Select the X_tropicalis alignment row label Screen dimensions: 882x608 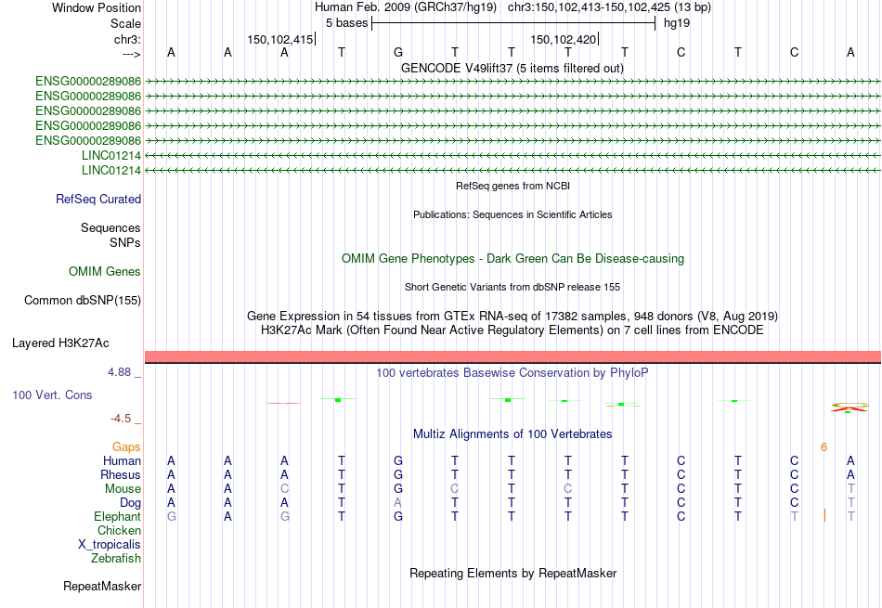coord(110,545)
